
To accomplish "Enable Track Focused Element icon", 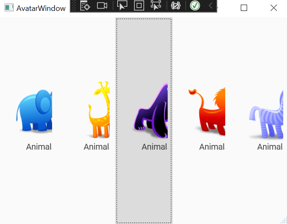I will click(x=156, y=5).
